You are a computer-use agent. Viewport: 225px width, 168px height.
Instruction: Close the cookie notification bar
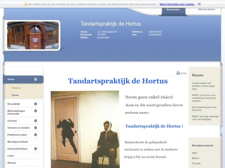click(x=199, y=4)
